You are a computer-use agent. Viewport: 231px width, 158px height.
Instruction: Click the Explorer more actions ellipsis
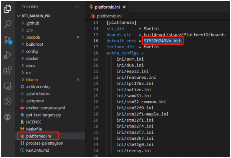click(x=77, y=7)
